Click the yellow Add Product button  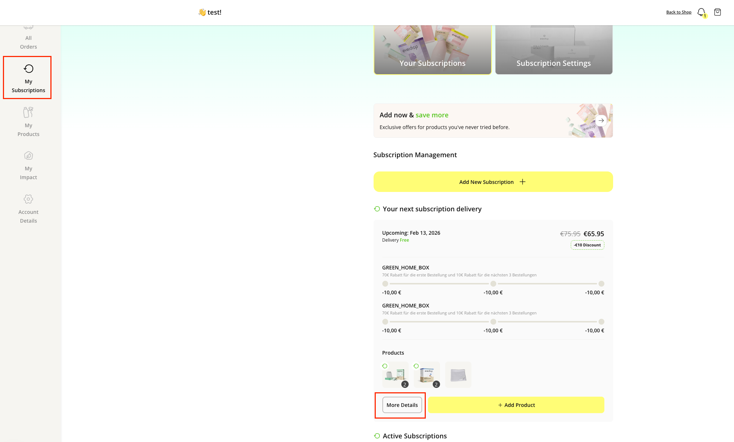coord(516,405)
